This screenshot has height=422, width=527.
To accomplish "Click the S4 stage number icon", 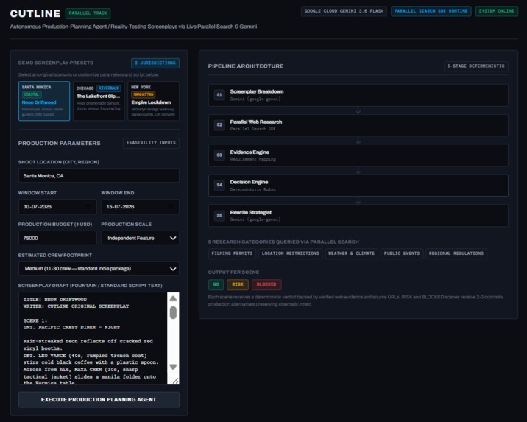I will click(x=219, y=185).
